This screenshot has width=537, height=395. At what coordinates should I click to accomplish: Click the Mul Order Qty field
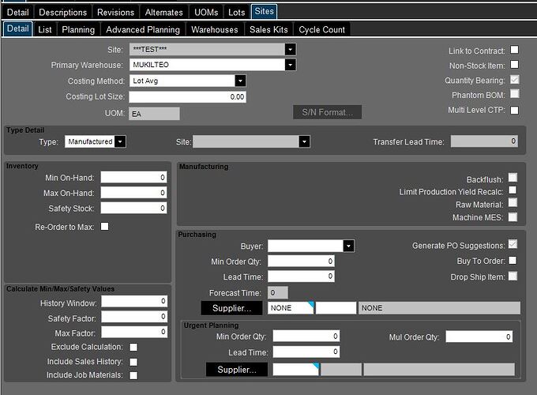[479, 337]
